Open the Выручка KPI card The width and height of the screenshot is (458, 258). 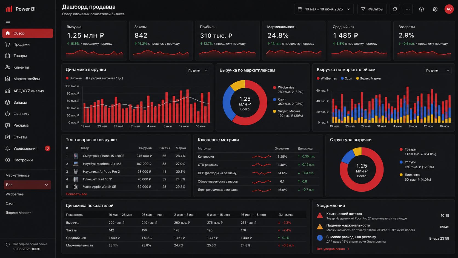click(x=94, y=41)
